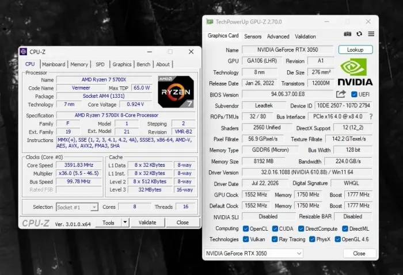Select the CPU tab in CPU-Z

pyautogui.click(x=30, y=64)
